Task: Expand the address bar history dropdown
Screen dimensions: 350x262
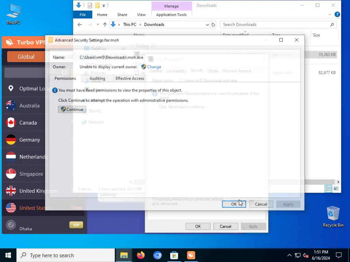Action: pyautogui.click(x=207, y=25)
